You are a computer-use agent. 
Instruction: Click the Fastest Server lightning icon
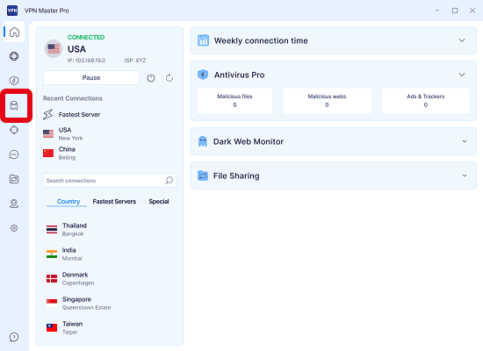(48, 115)
